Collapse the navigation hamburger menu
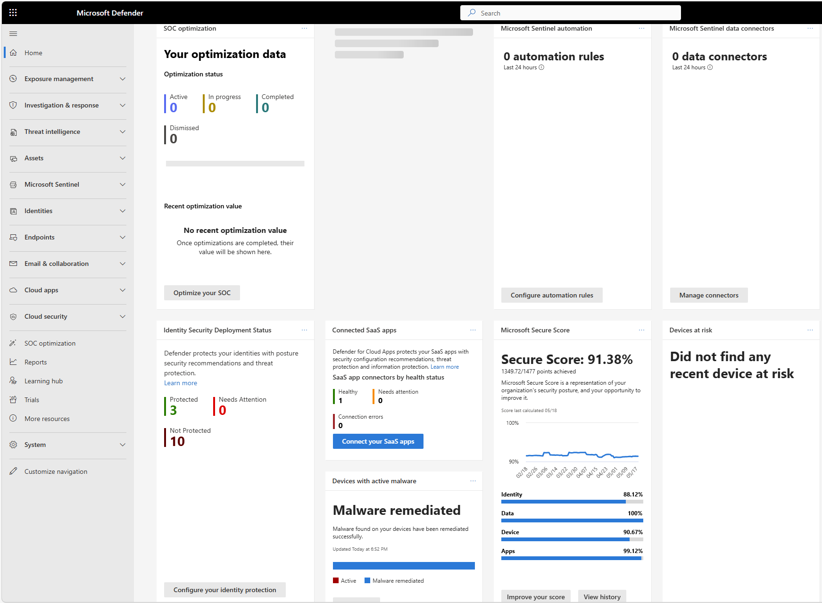This screenshot has height=603, width=822. [x=13, y=33]
